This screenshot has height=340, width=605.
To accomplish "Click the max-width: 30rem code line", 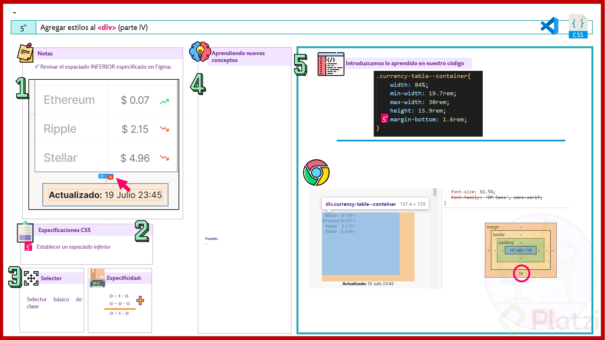I will (x=419, y=102).
